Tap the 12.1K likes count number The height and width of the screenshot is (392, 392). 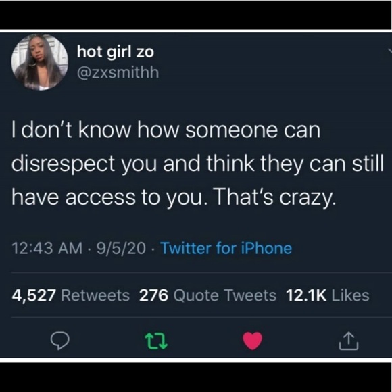(x=306, y=295)
